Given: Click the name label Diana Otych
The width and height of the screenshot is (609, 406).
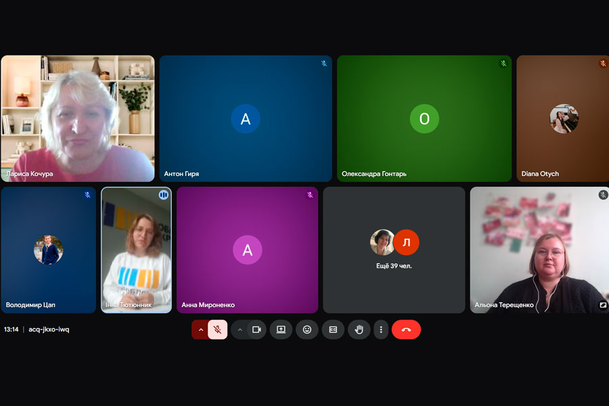Looking at the screenshot, I should click(540, 174).
